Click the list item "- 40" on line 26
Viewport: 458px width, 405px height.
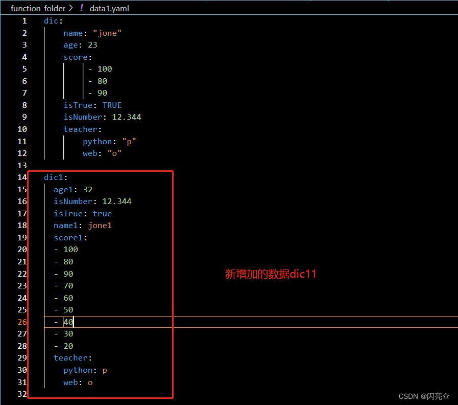[x=64, y=322]
